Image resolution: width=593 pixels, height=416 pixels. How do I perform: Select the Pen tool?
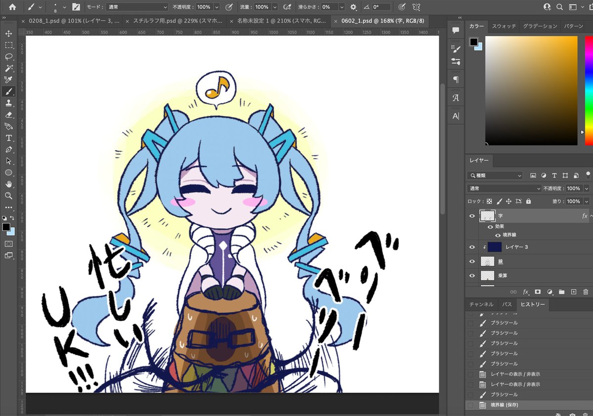point(8,149)
